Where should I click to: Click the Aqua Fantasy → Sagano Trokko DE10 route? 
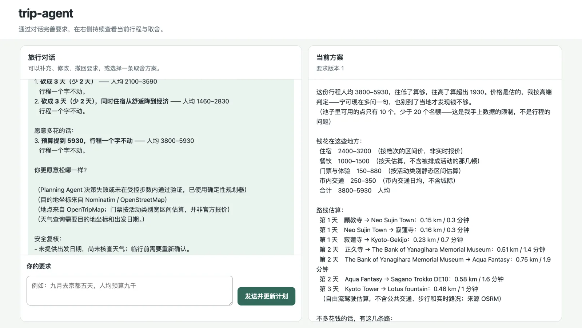tap(411, 279)
